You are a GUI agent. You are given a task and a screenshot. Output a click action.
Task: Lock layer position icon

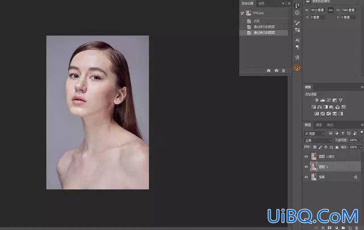pyautogui.click(x=326, y=147)
